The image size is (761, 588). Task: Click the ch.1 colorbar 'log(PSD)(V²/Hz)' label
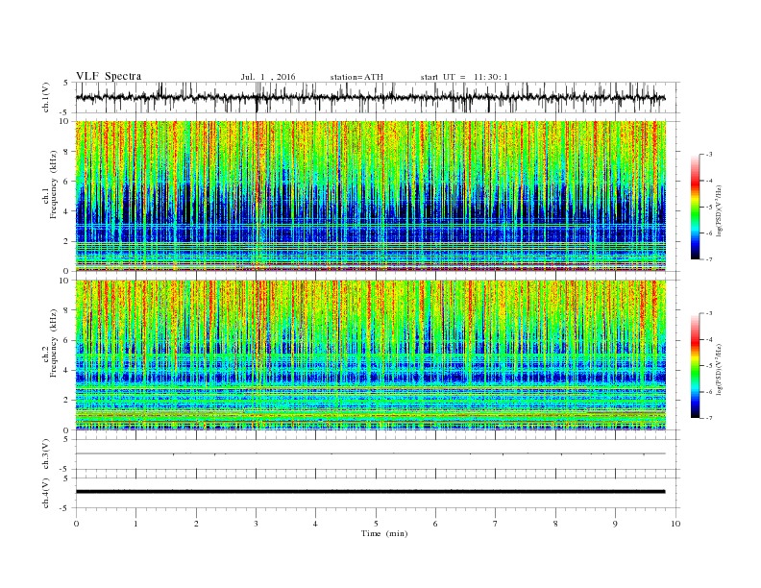719,211
